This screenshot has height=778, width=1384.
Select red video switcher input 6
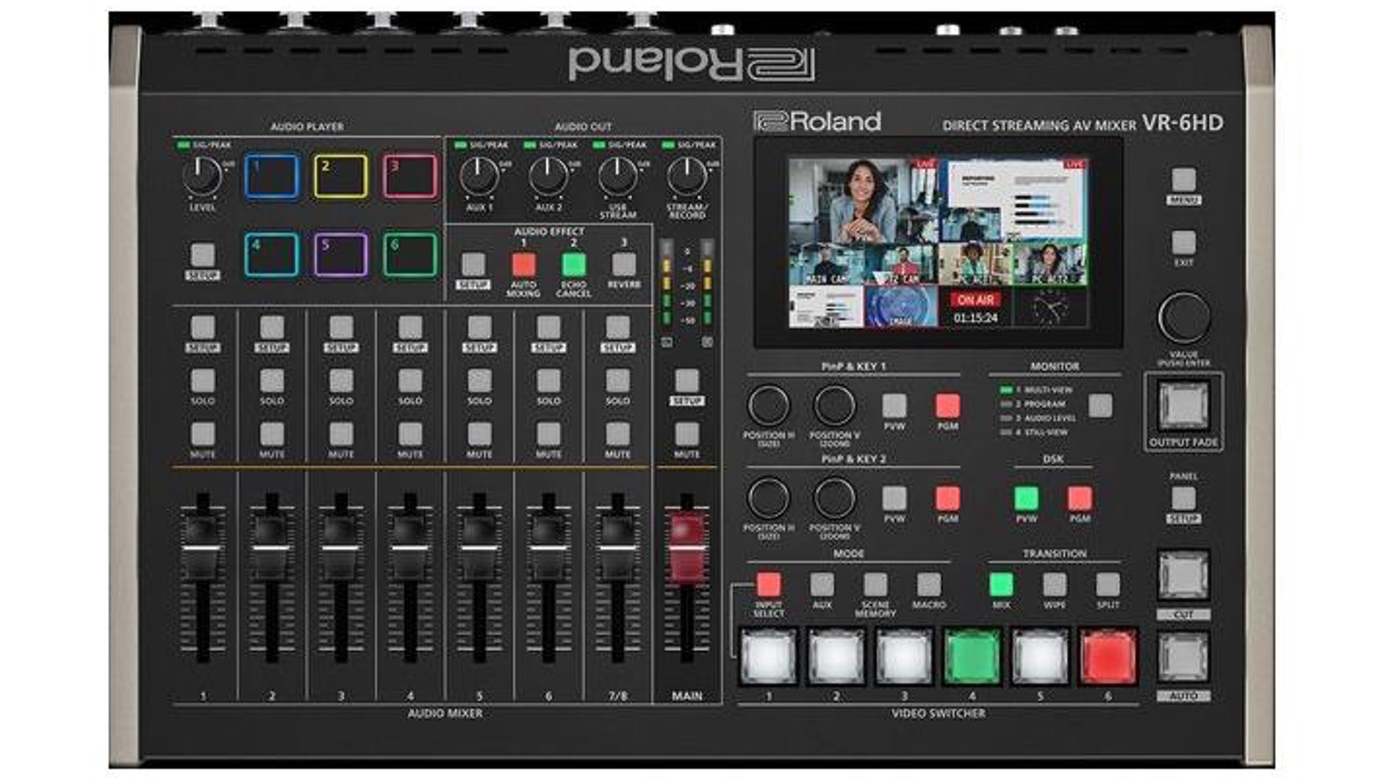coord(1109,656)
